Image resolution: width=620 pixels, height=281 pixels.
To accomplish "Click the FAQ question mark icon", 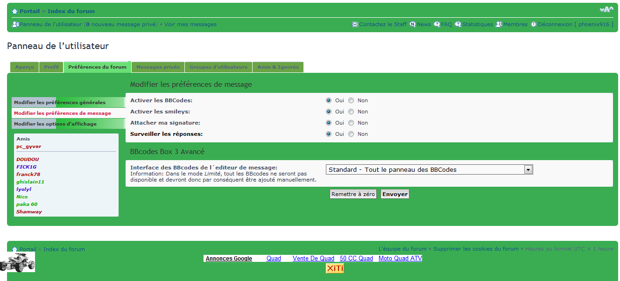I will [x=437, y=24].
